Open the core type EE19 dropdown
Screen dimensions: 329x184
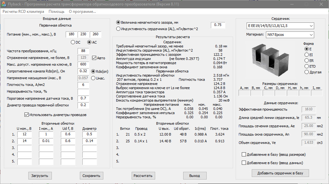280,26
